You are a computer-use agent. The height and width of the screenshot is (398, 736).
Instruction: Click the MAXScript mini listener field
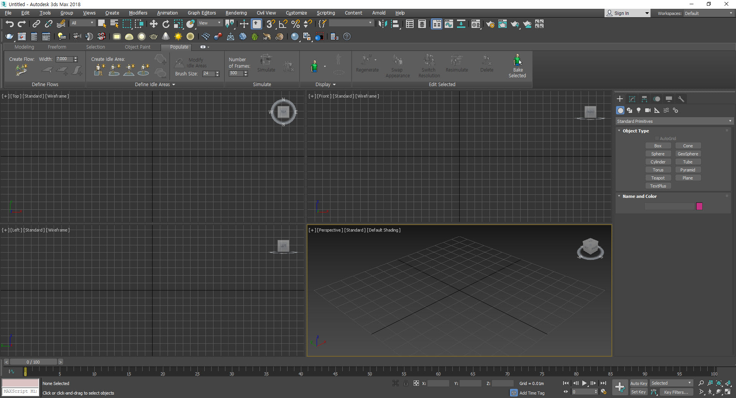click(20, 392)
